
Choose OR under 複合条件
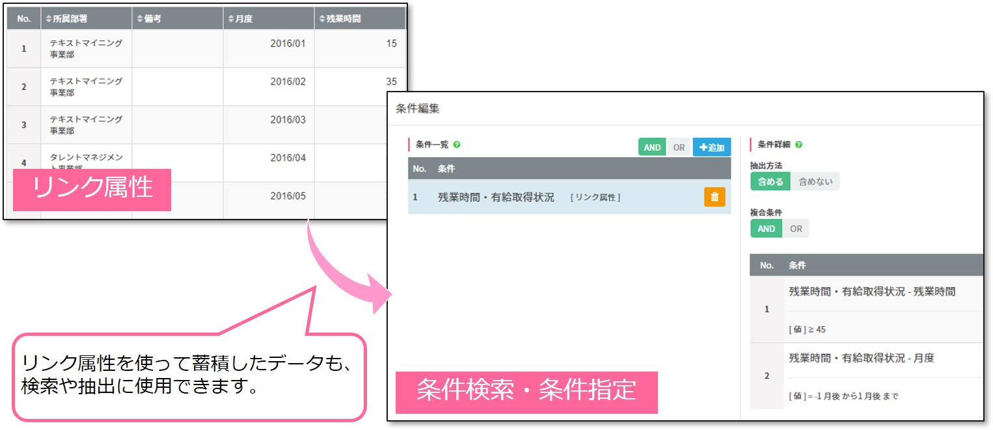tap(796, 229)
